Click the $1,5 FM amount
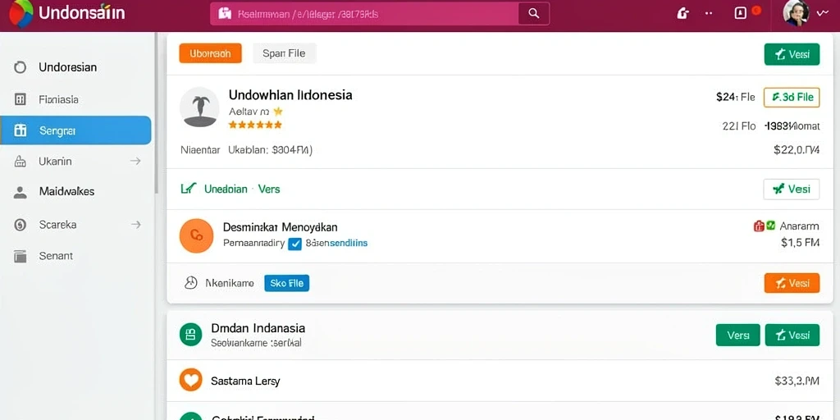The height and width of the screenshot is (420, 840). 801,243
